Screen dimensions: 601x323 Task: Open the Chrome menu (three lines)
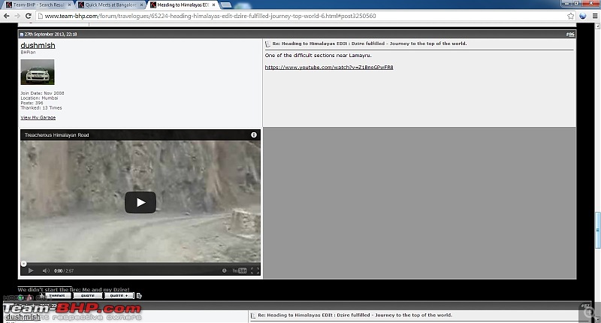click(595, 16)
